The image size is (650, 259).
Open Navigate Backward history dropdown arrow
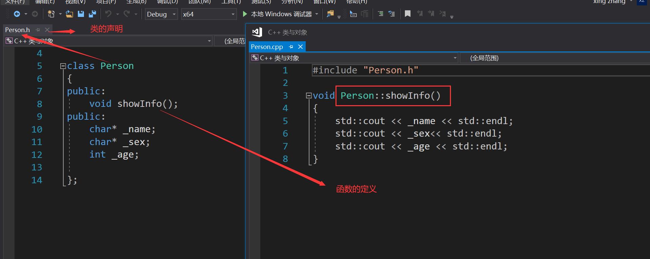click(26, 14)
